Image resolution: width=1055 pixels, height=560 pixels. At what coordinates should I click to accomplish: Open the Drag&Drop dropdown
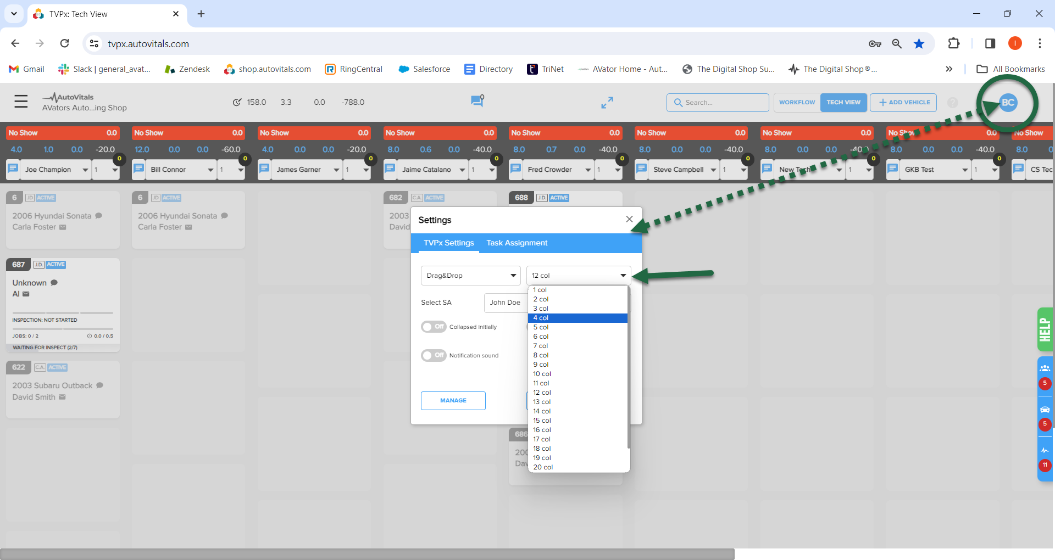(x=470, y=276)
